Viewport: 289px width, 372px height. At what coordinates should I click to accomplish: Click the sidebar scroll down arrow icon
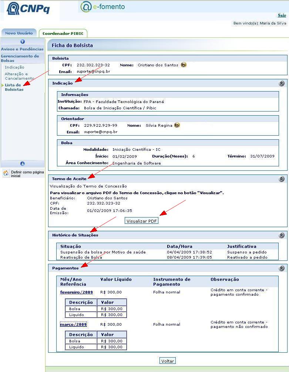pos(23,163)
